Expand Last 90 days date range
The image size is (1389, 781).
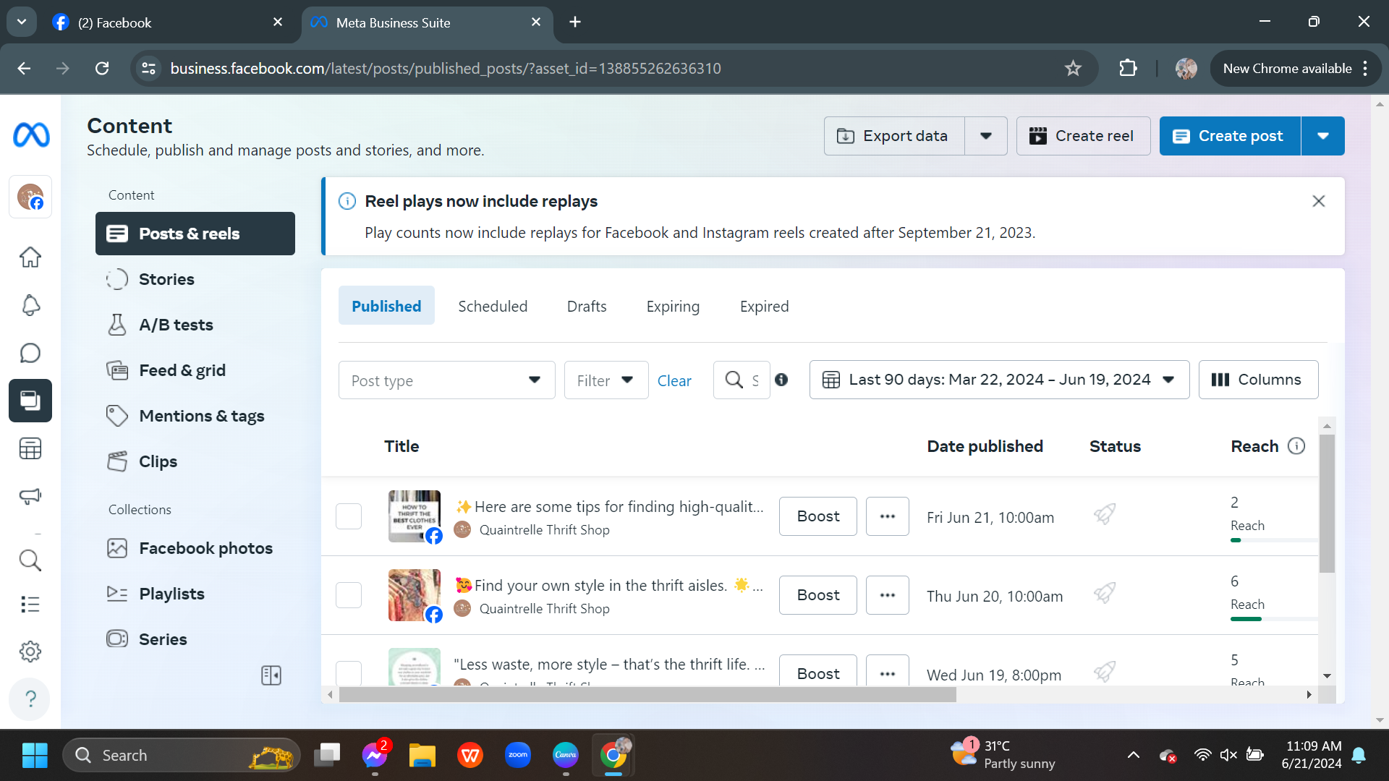pyautogui.click(x=999, y=380)
